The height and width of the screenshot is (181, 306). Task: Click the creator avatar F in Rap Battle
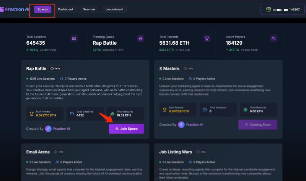pos(49,129)
